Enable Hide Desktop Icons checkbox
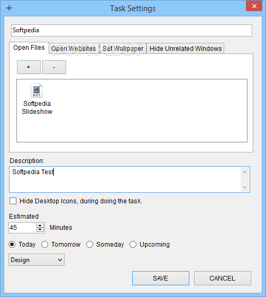Screen dimensions: 266x297 tap(13, 201)
